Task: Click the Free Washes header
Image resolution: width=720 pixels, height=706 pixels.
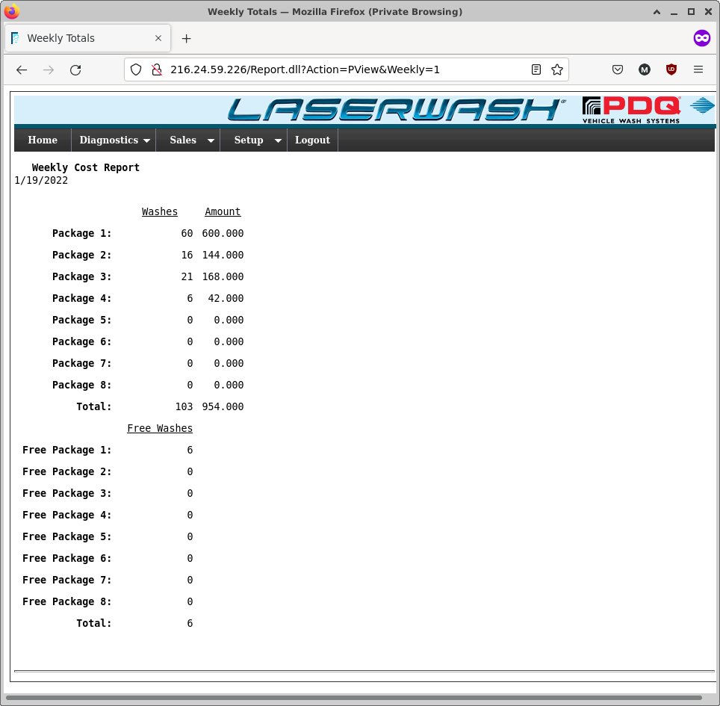Action: point(160,428)
